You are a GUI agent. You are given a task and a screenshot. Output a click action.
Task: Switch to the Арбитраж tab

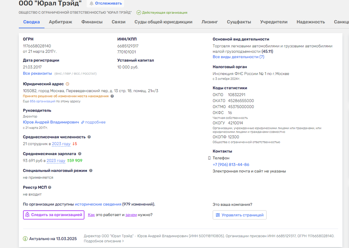click(60, 22)
